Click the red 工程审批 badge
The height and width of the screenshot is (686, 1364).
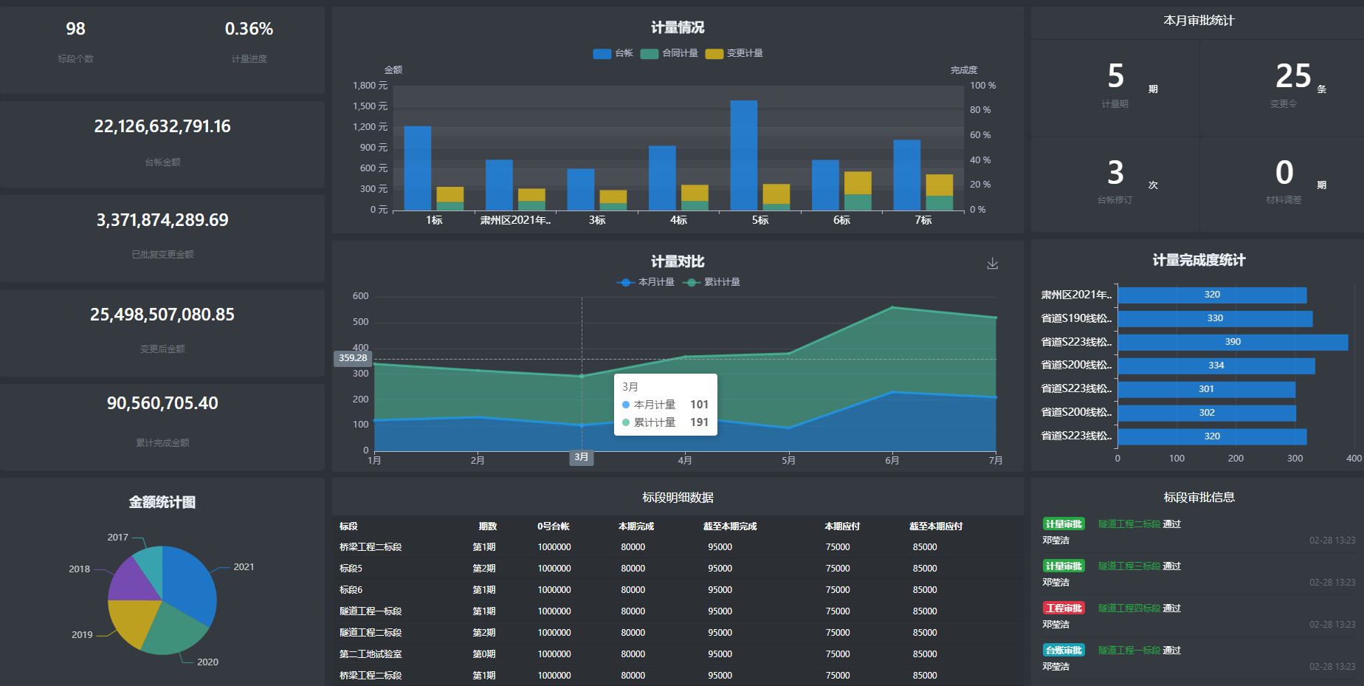1064,608
